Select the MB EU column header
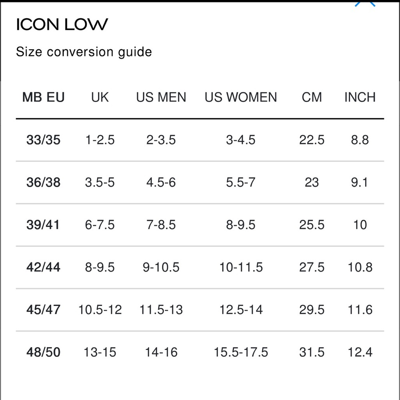400x400 pixels. 43,98
